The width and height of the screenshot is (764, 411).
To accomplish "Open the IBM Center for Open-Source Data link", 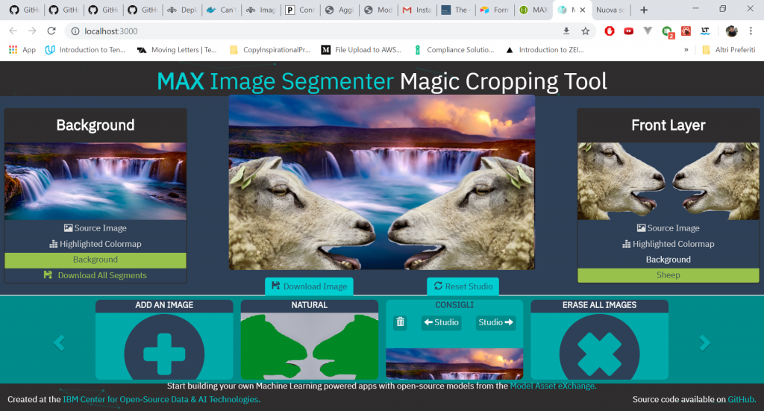I will tap(161, 399).
